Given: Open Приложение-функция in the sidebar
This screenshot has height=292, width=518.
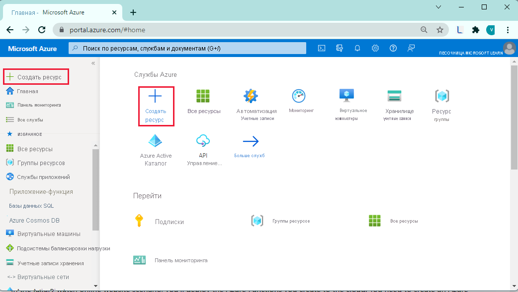Looking at the screenshot, I should pos(41,192).
